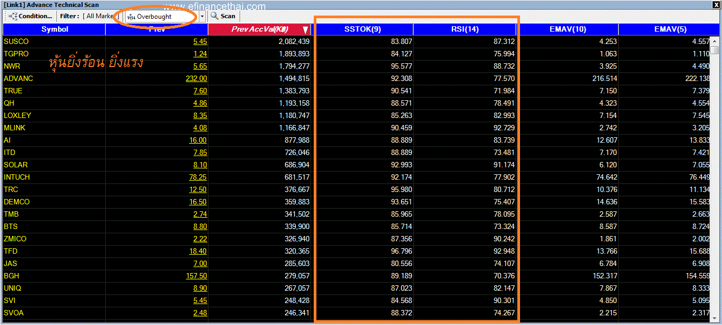Select the SVOA symbol
This screenshot has height=325, width=722.
13,313
